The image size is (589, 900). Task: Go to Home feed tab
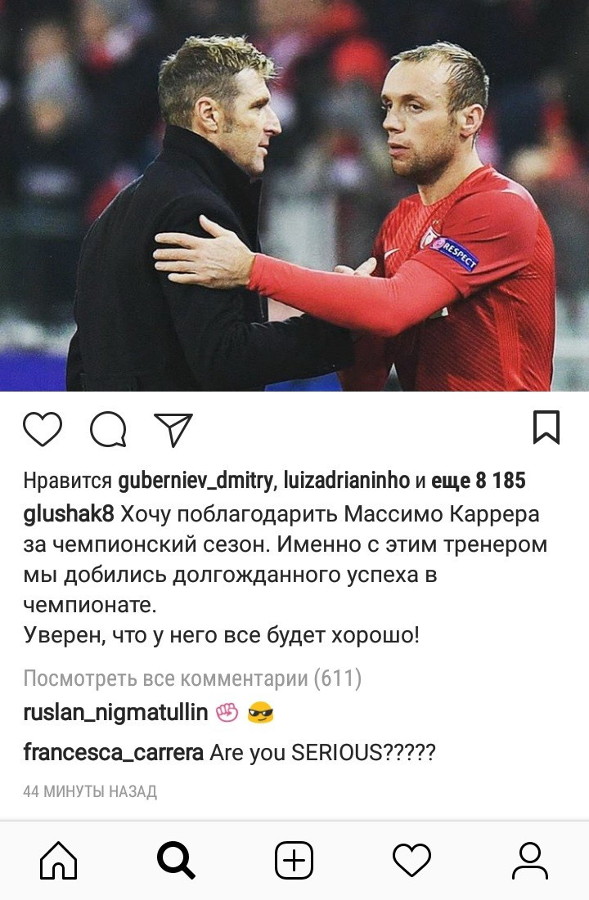pos(58,860)
